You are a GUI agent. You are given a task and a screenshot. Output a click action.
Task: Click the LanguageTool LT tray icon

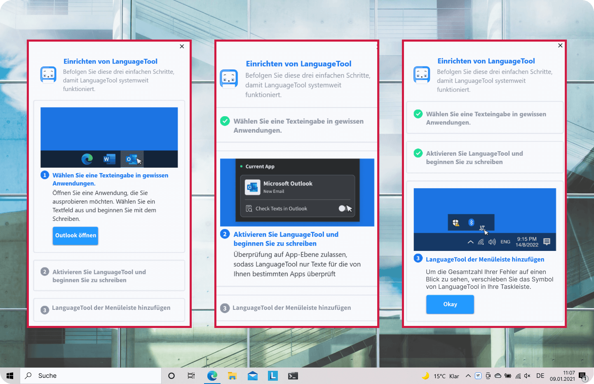[x=478, y=376]
